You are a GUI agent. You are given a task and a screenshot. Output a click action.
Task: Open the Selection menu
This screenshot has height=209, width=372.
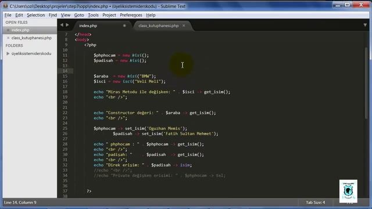pos(36,15)
